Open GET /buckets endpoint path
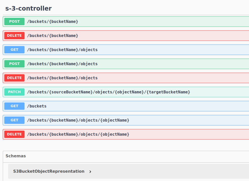249x181 pixels. click(37, 106)
